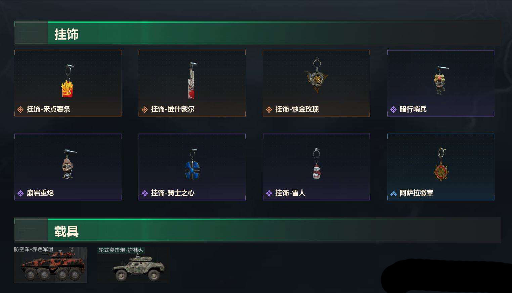Click the blue rarity diamond beside 阿萨拉徽章

click(393, 193)
